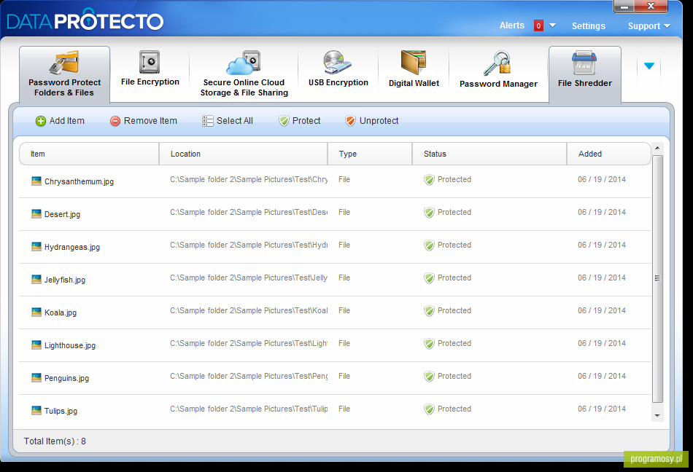Click the green shield Protect icon
Viewport: 693px width, 472px height.
coord(284,121)
